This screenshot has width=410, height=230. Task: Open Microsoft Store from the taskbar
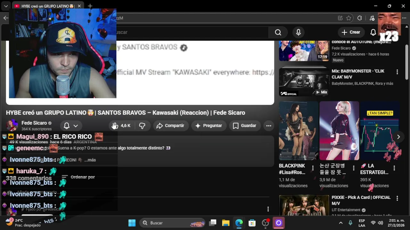252,223
